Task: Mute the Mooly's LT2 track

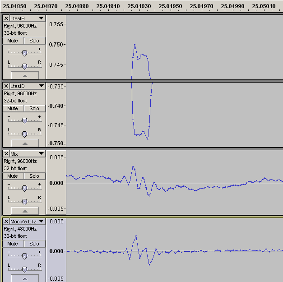Action: pyautogui.click(x=13, y=244)
